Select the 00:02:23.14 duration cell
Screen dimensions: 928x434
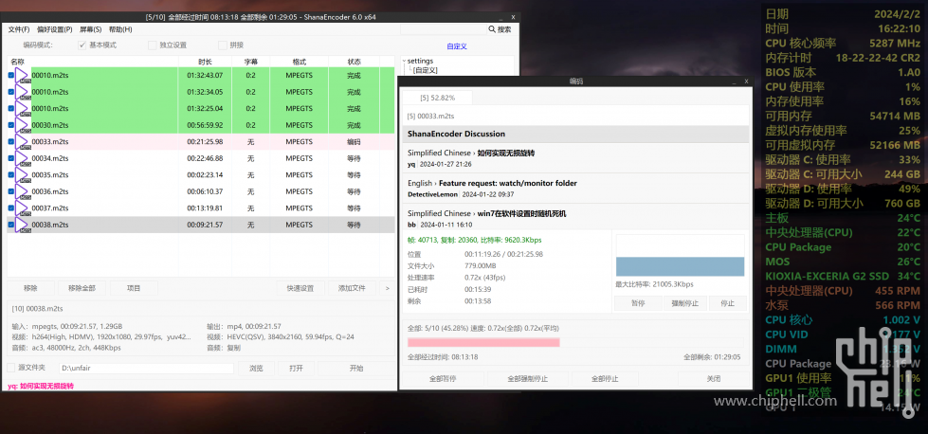[x=205, y=175]
